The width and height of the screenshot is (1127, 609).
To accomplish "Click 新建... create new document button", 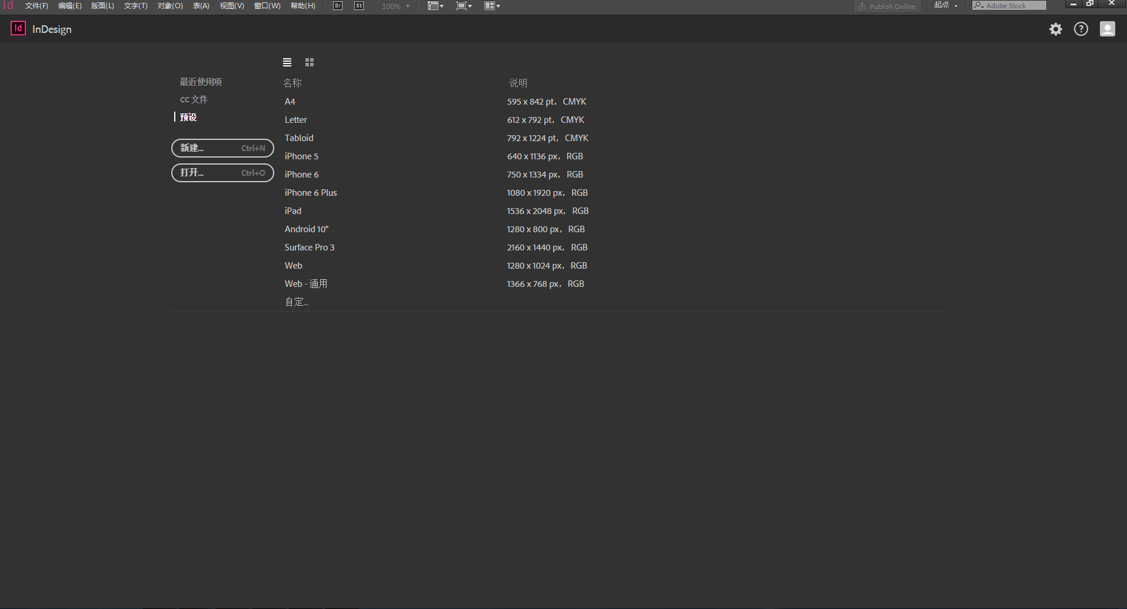I will point(222,148).
